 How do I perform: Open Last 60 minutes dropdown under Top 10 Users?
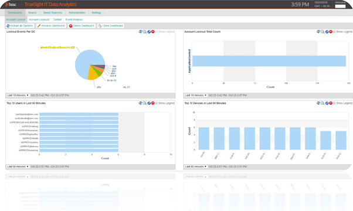[18, 166]
